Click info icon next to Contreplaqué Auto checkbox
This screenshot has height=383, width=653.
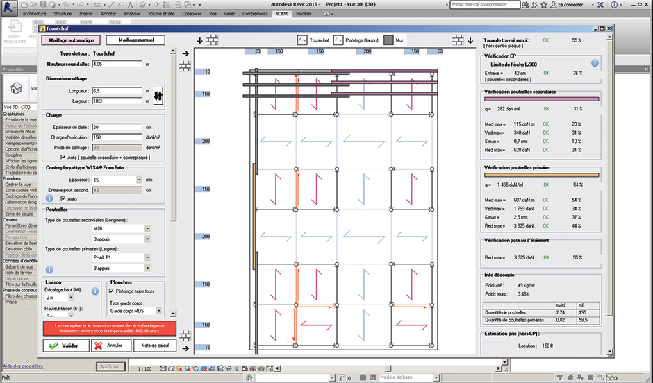[x=49, y=198]
